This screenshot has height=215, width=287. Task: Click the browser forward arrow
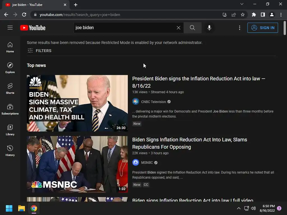[15, 15]
